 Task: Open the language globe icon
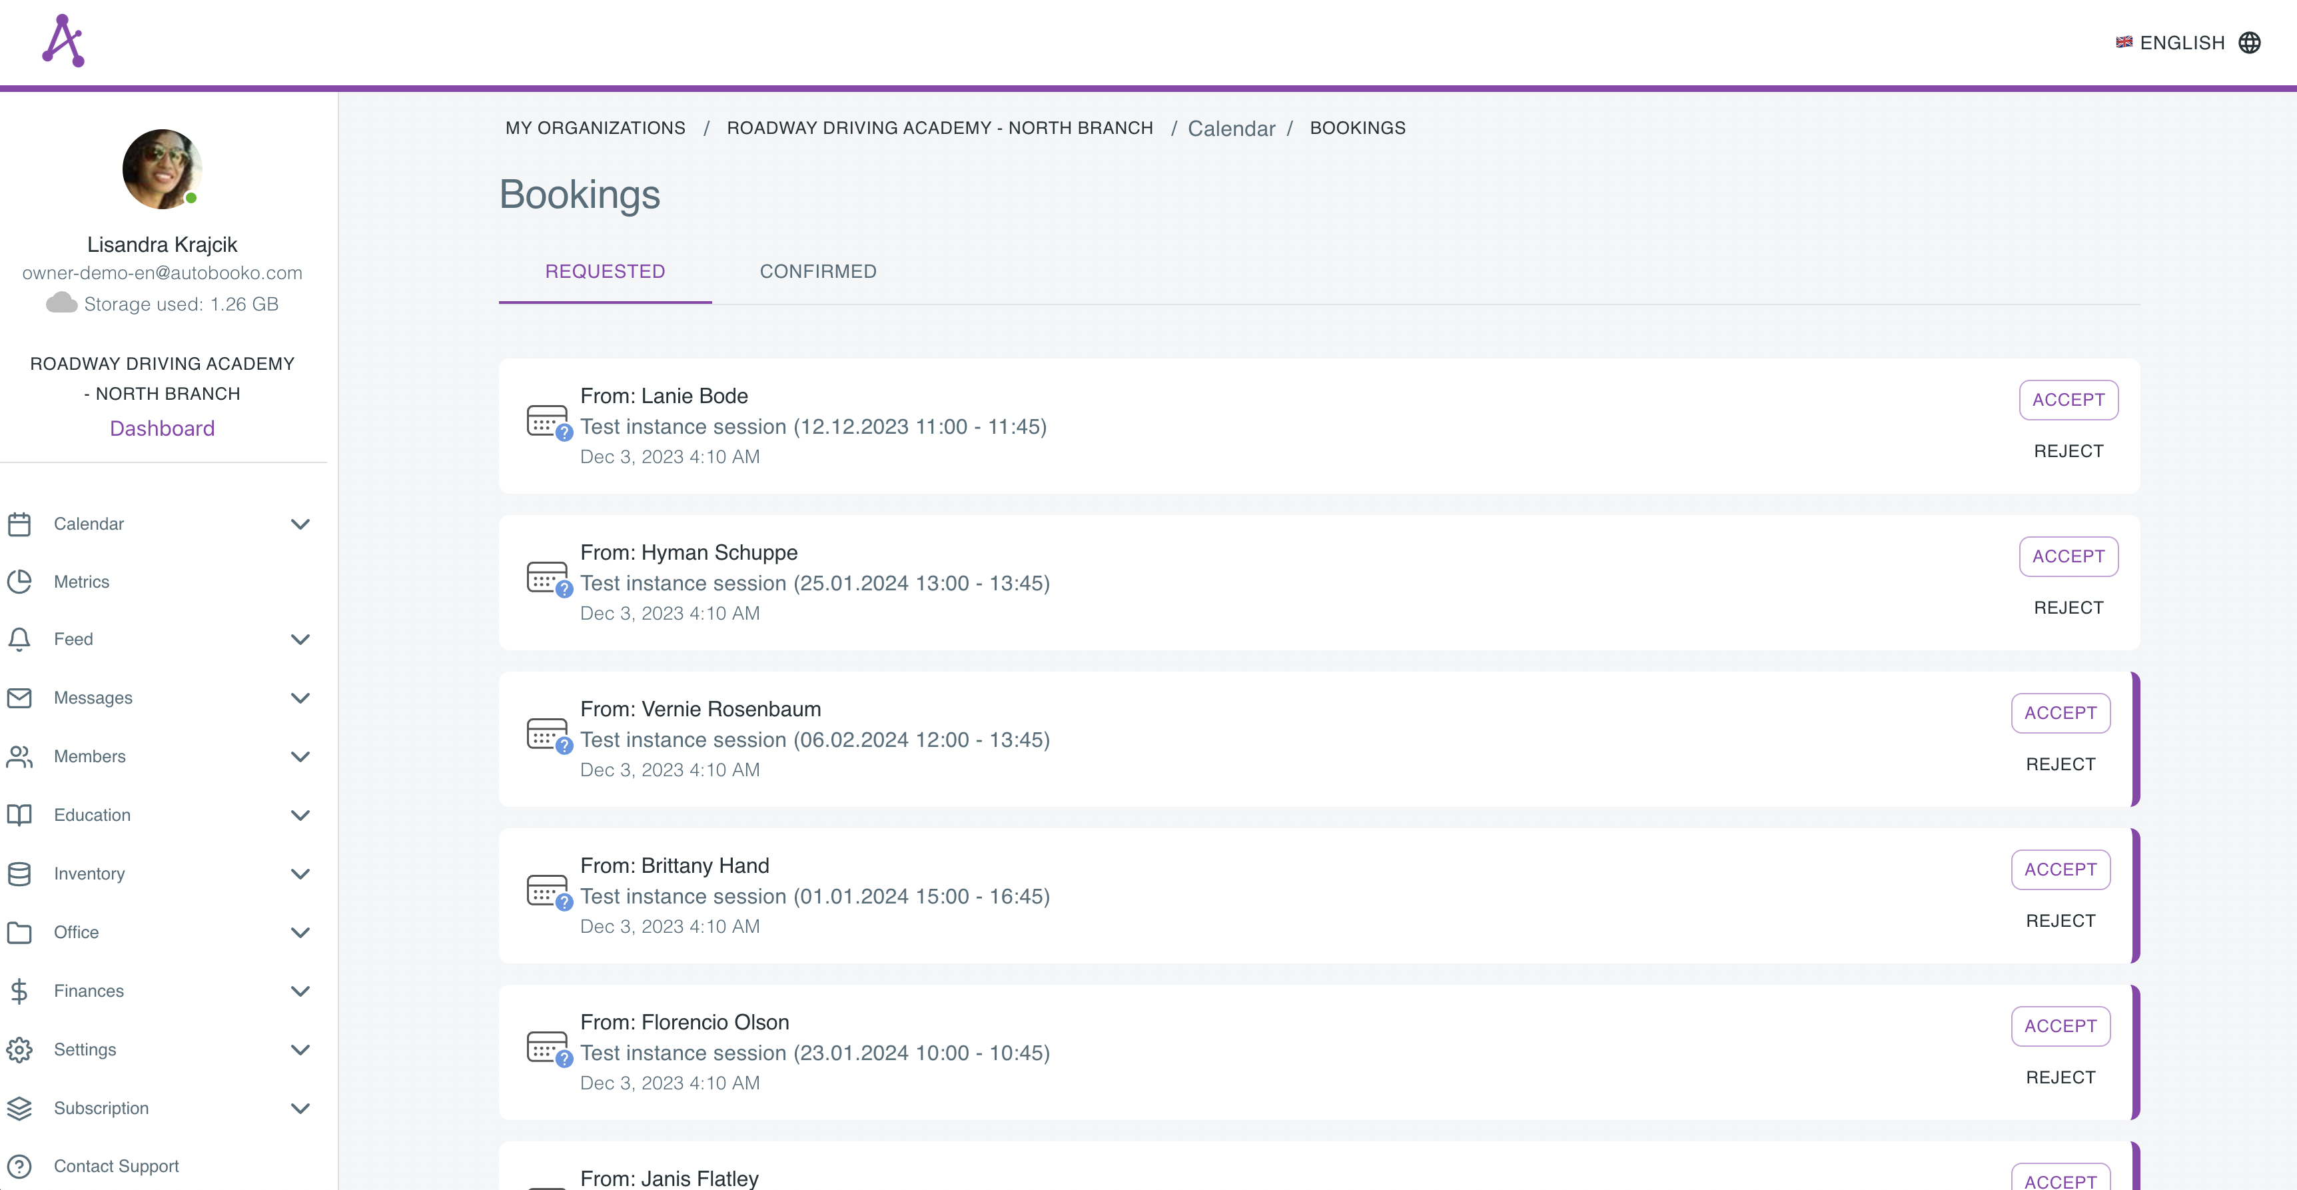coord(2250,42)
